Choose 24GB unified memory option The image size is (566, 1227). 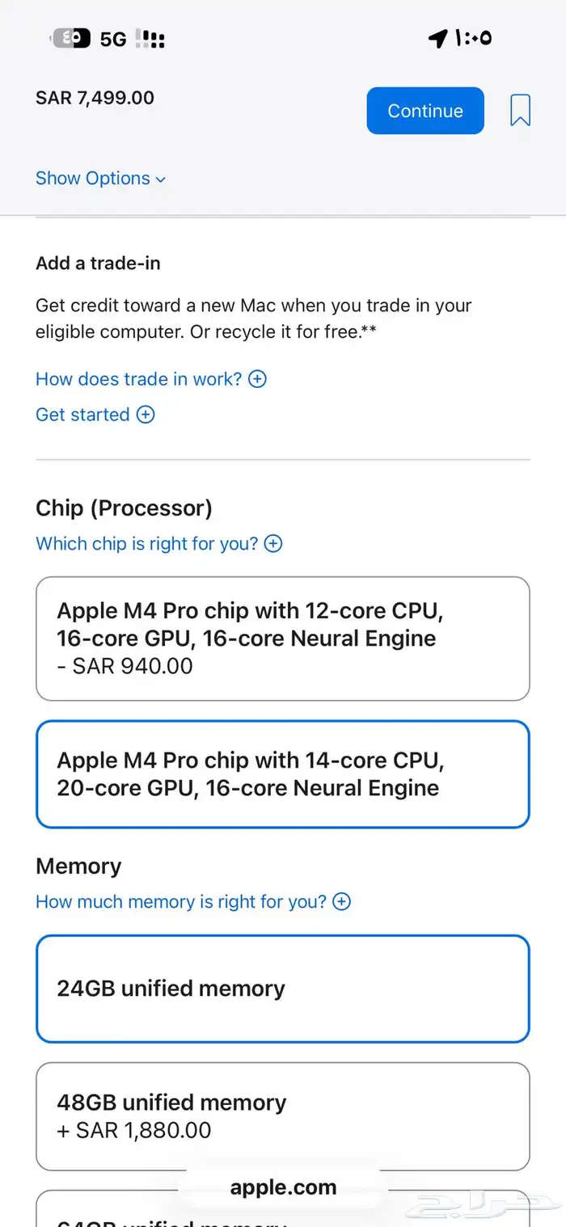tap(283, 989)
